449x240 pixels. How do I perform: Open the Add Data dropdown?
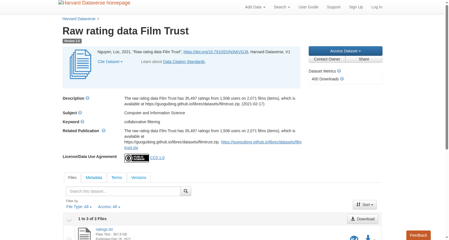tap(255, 7)
